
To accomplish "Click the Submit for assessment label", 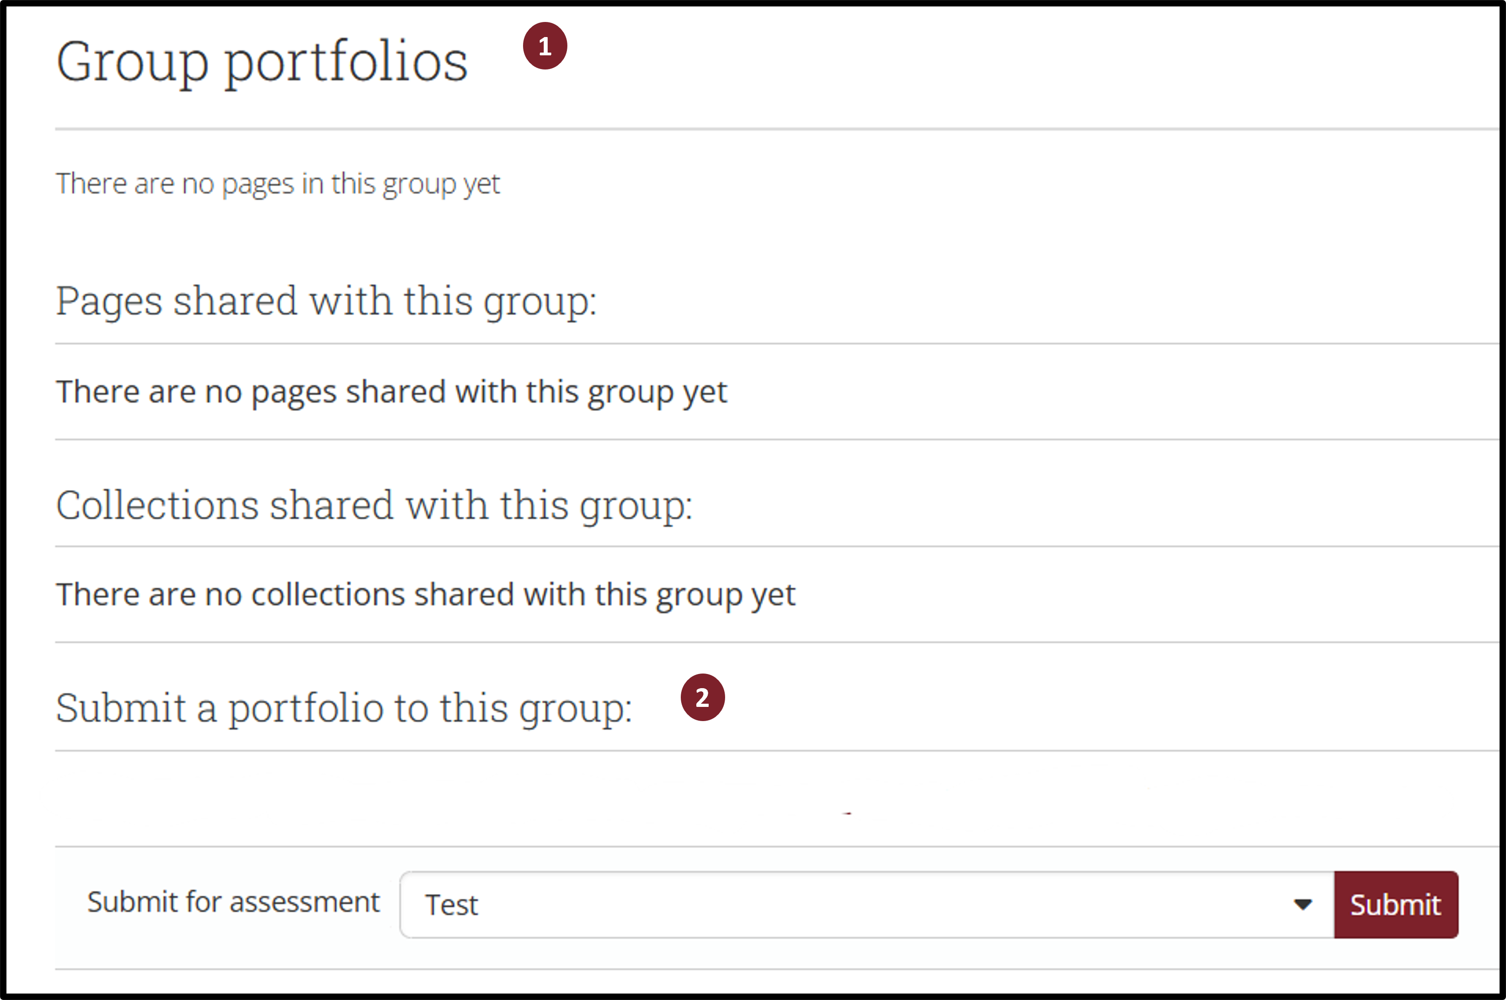I will (x=233, y=902).
